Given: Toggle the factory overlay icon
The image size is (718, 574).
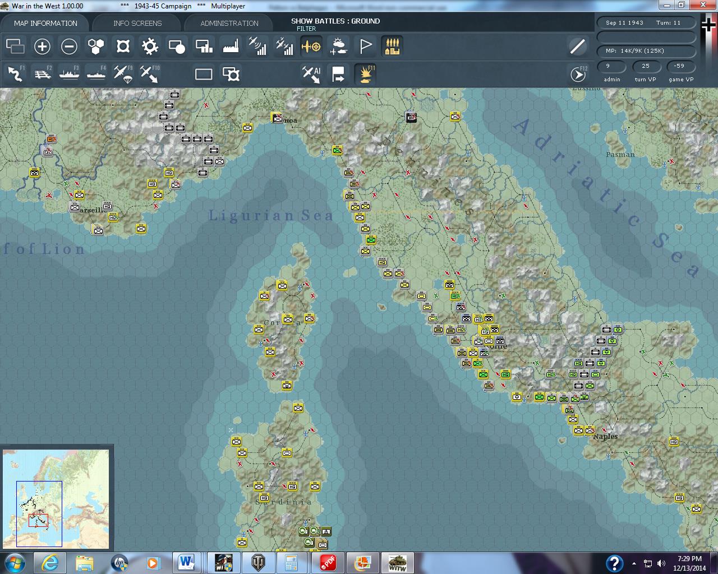Looking at the screenshot, I should 231,47.
